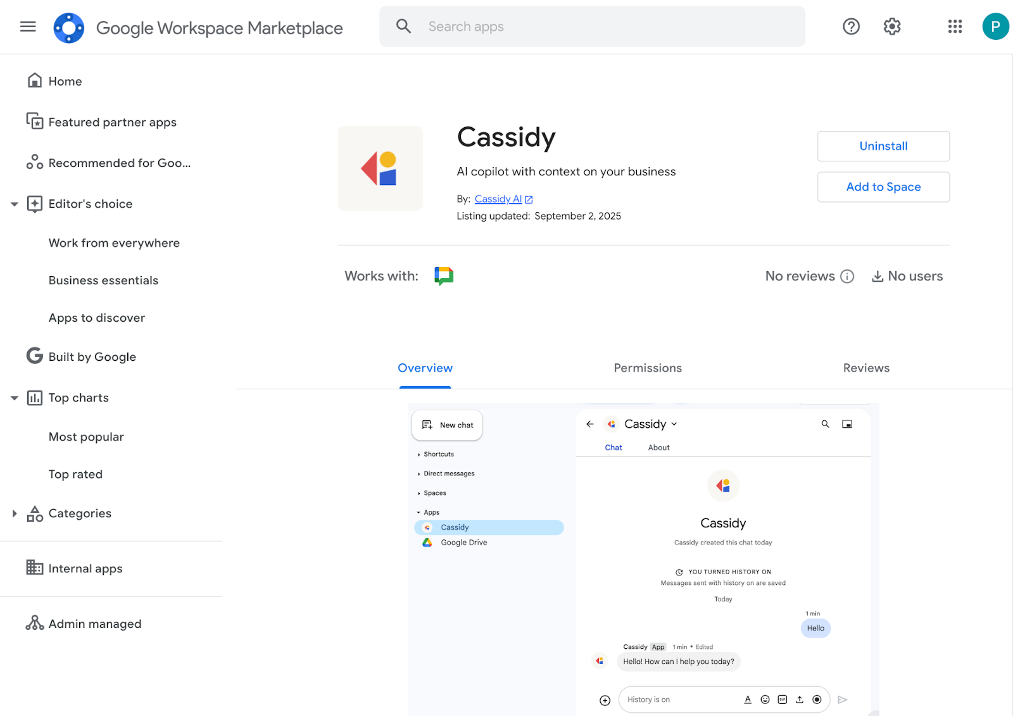The height and width of the screenshot is (716, 1013).
Task: Click the Admin managed sidebar icon
Action: pos(35,623)
